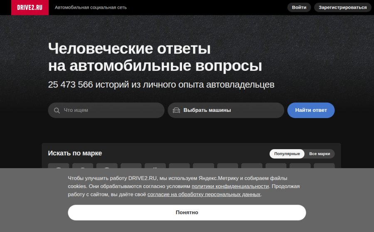
Task: Select the Популярные brands tab
Action: pos(287,154)
